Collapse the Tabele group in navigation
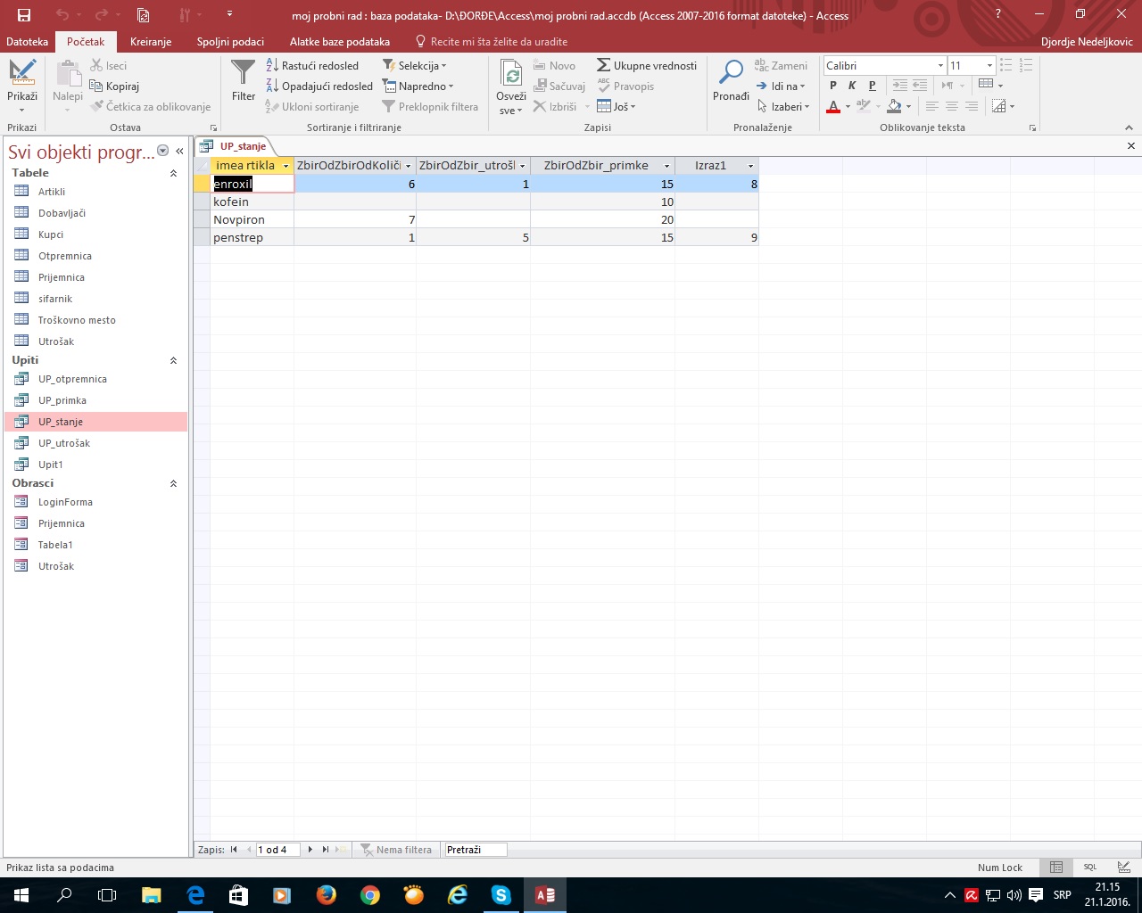This screenshot has height=913, width=1142. tap(173, 173)
